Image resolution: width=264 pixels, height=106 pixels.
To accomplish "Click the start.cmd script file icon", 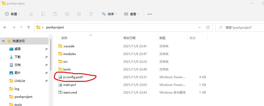I will 60,92.
